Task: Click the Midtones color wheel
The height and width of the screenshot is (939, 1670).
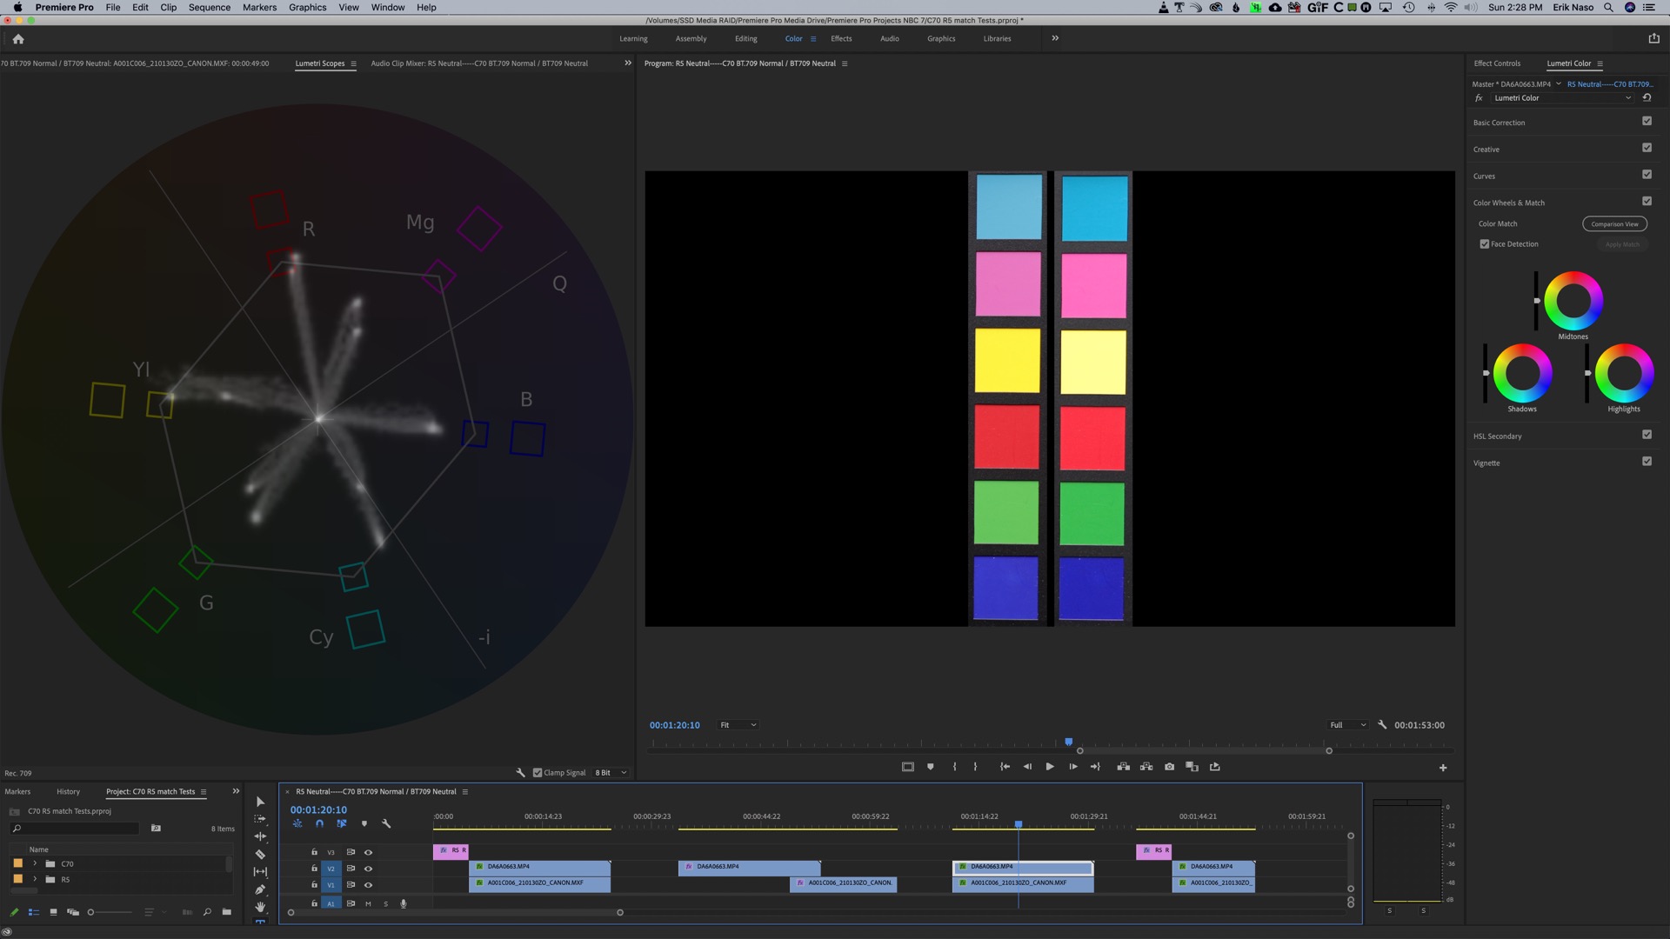Action: coord(1573,301)
